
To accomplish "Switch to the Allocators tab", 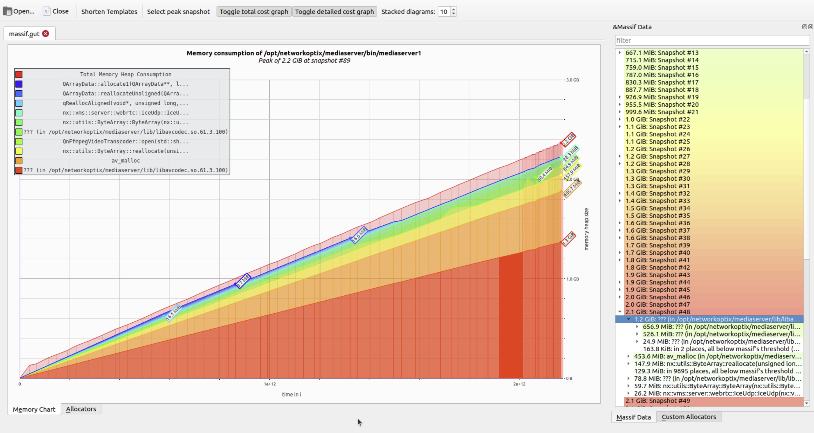I will pyautogui.click(x=81, y=409).
